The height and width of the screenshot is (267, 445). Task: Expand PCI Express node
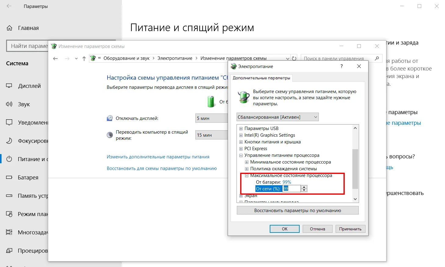pyautogui.click(x=241, y=149)
